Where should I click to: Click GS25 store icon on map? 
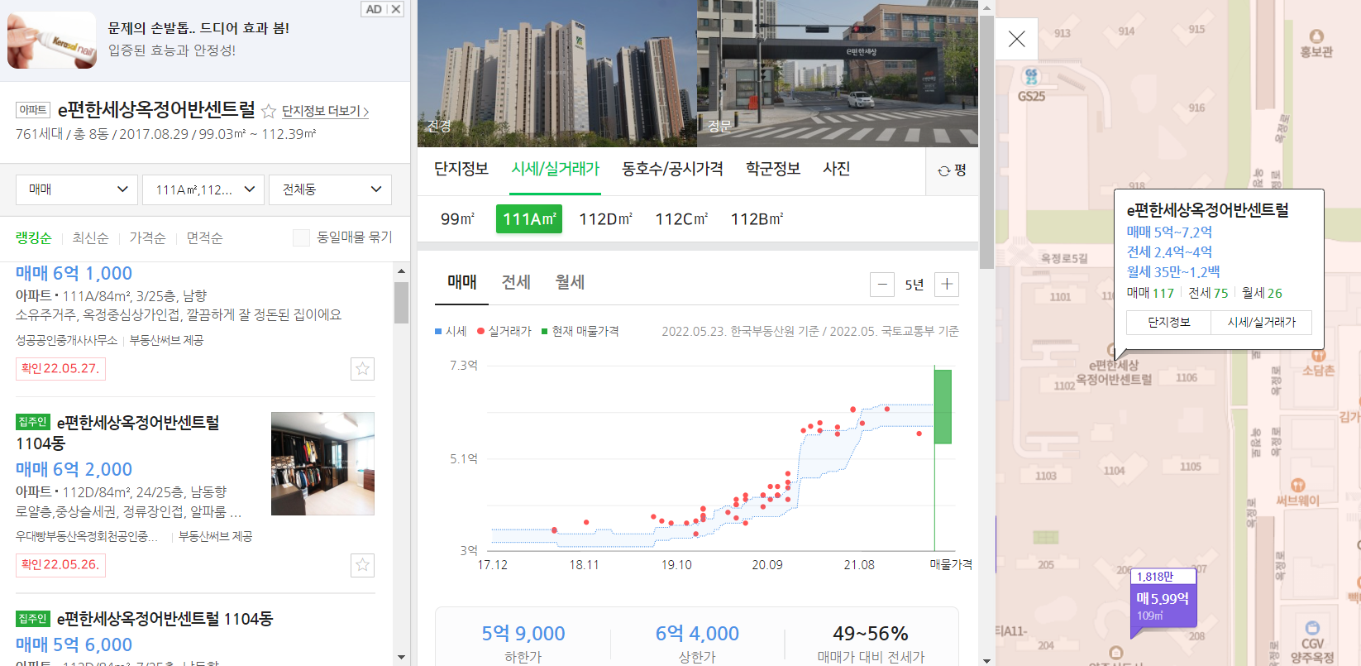pyautogui.click(x=1031, y=77)
